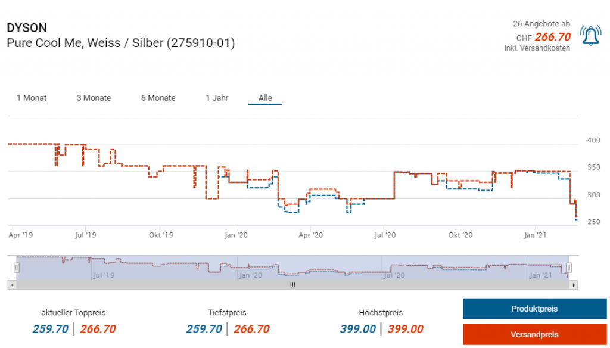610x348 pixels.
Task: Show the 6 Monate price history
Action: 158,98
